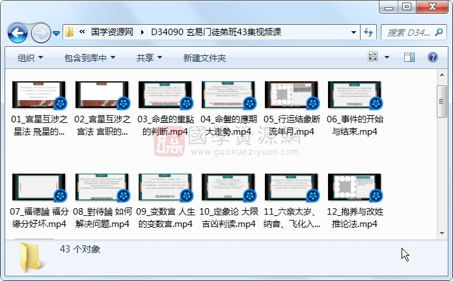Click file name 04_命盤的應期大走勢.mp4
The width and height of the screenshot is (453, 281).
pos(228,126)
